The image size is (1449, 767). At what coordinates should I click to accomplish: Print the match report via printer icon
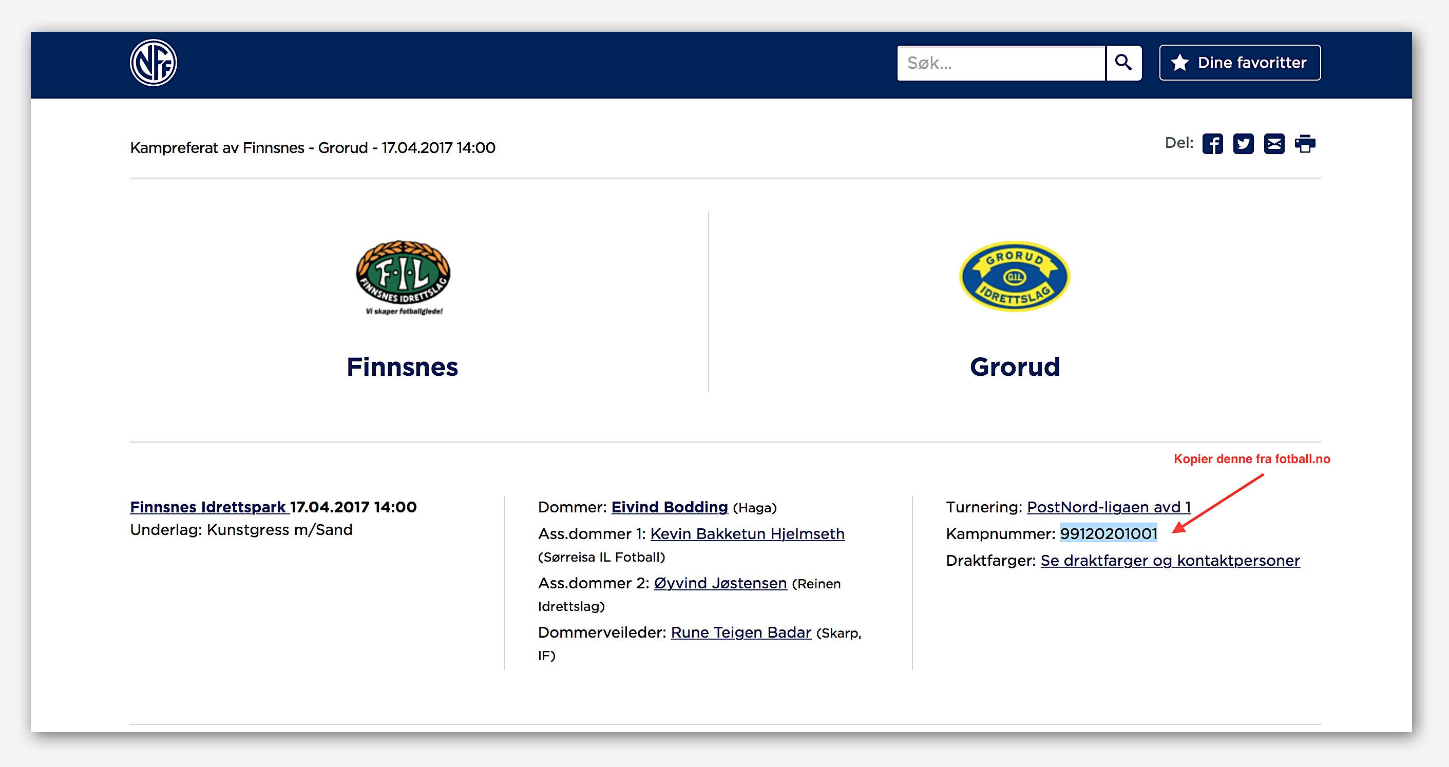click(1305, 144)
